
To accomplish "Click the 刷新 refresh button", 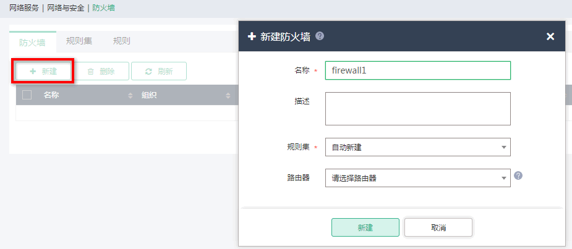I will click(159, 72).
